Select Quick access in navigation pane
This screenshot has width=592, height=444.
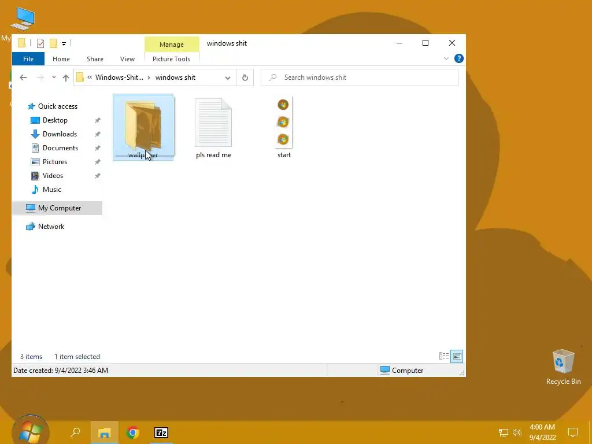[x=57, y=106]
